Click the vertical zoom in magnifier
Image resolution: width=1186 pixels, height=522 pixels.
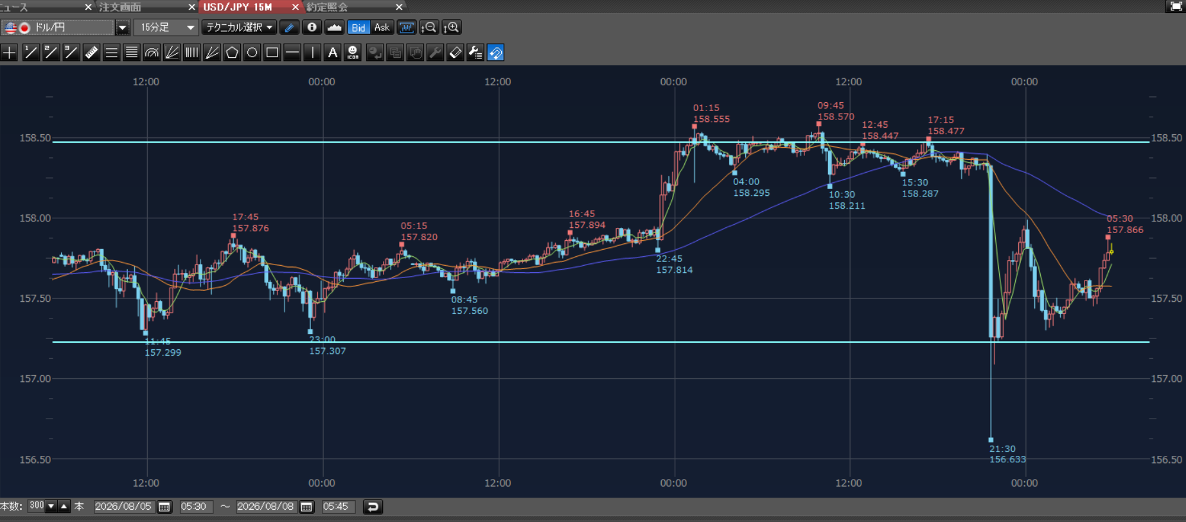(x=452, y=28)
